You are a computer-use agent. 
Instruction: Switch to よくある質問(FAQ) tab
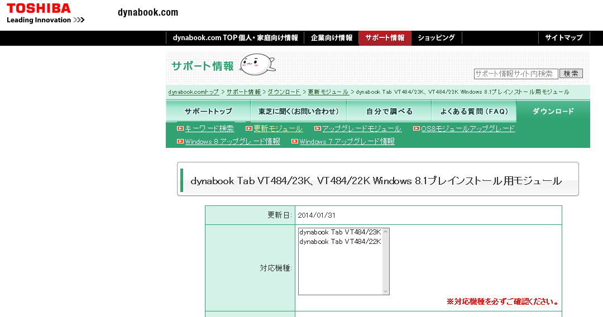[x=474, y=112]
